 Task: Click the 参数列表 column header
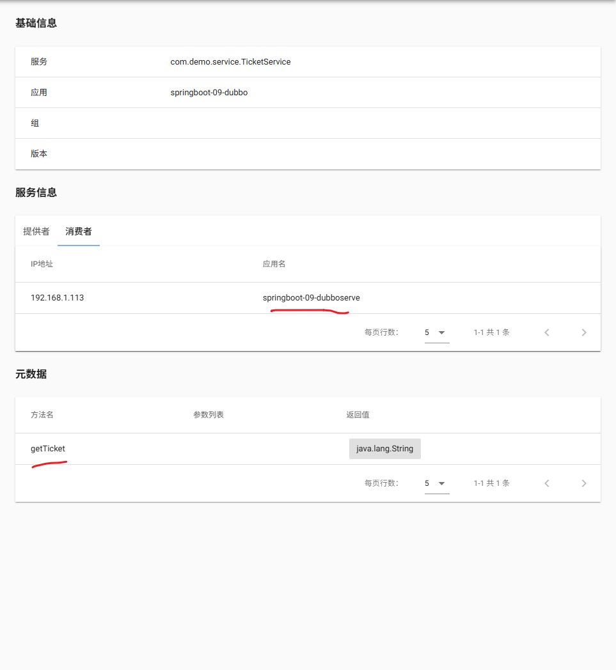pyautogui.click(x=208, y=415)
